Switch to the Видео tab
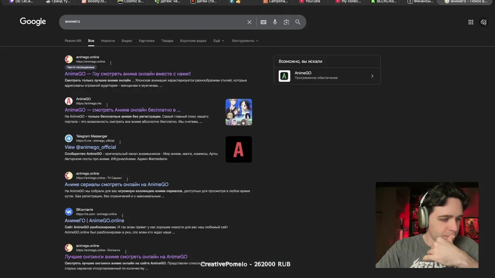 127,41
